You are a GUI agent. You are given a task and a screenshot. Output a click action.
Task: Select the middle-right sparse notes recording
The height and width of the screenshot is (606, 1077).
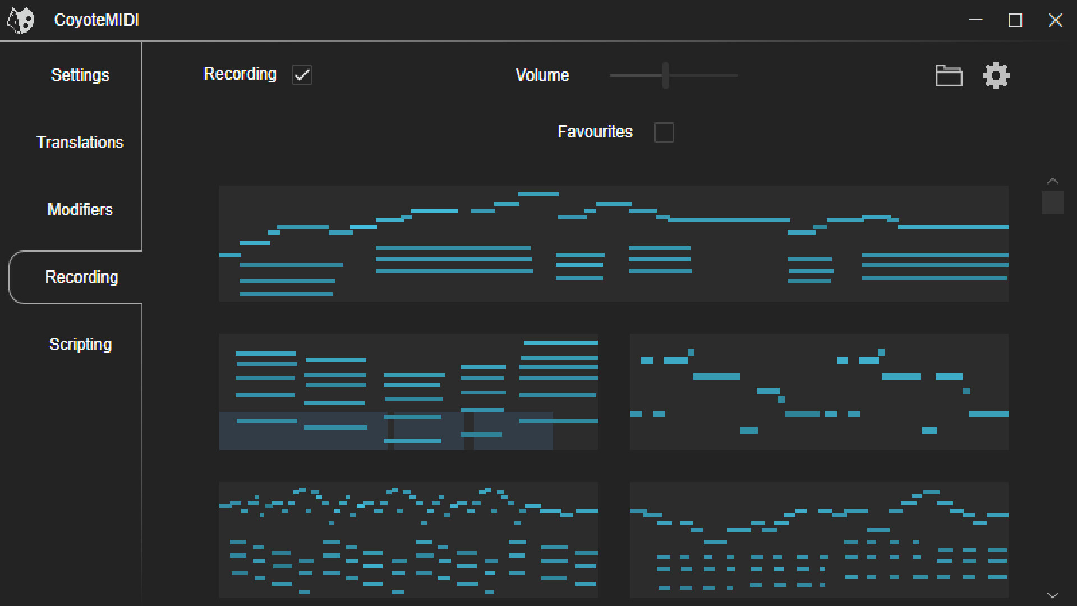coord(819,392)
